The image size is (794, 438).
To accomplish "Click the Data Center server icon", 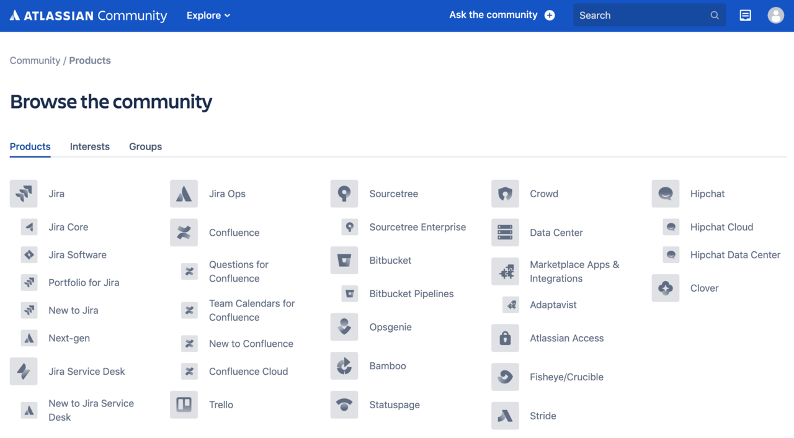I will click(x=505, y=233).
